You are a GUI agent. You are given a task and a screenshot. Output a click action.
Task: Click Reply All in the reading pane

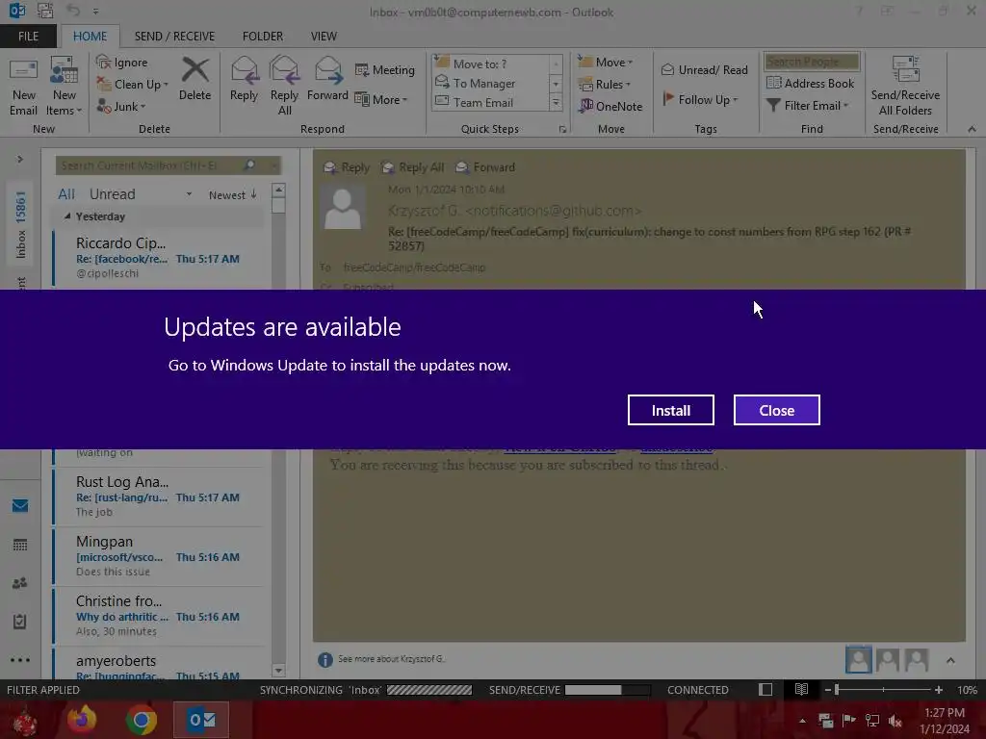tap(413, 167)
